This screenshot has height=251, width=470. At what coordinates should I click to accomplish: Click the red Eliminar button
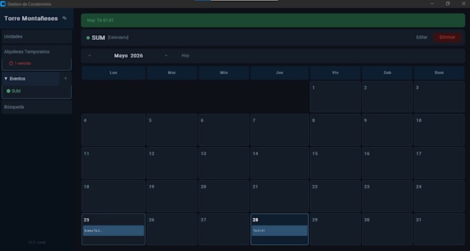click(x=447, y=37)
